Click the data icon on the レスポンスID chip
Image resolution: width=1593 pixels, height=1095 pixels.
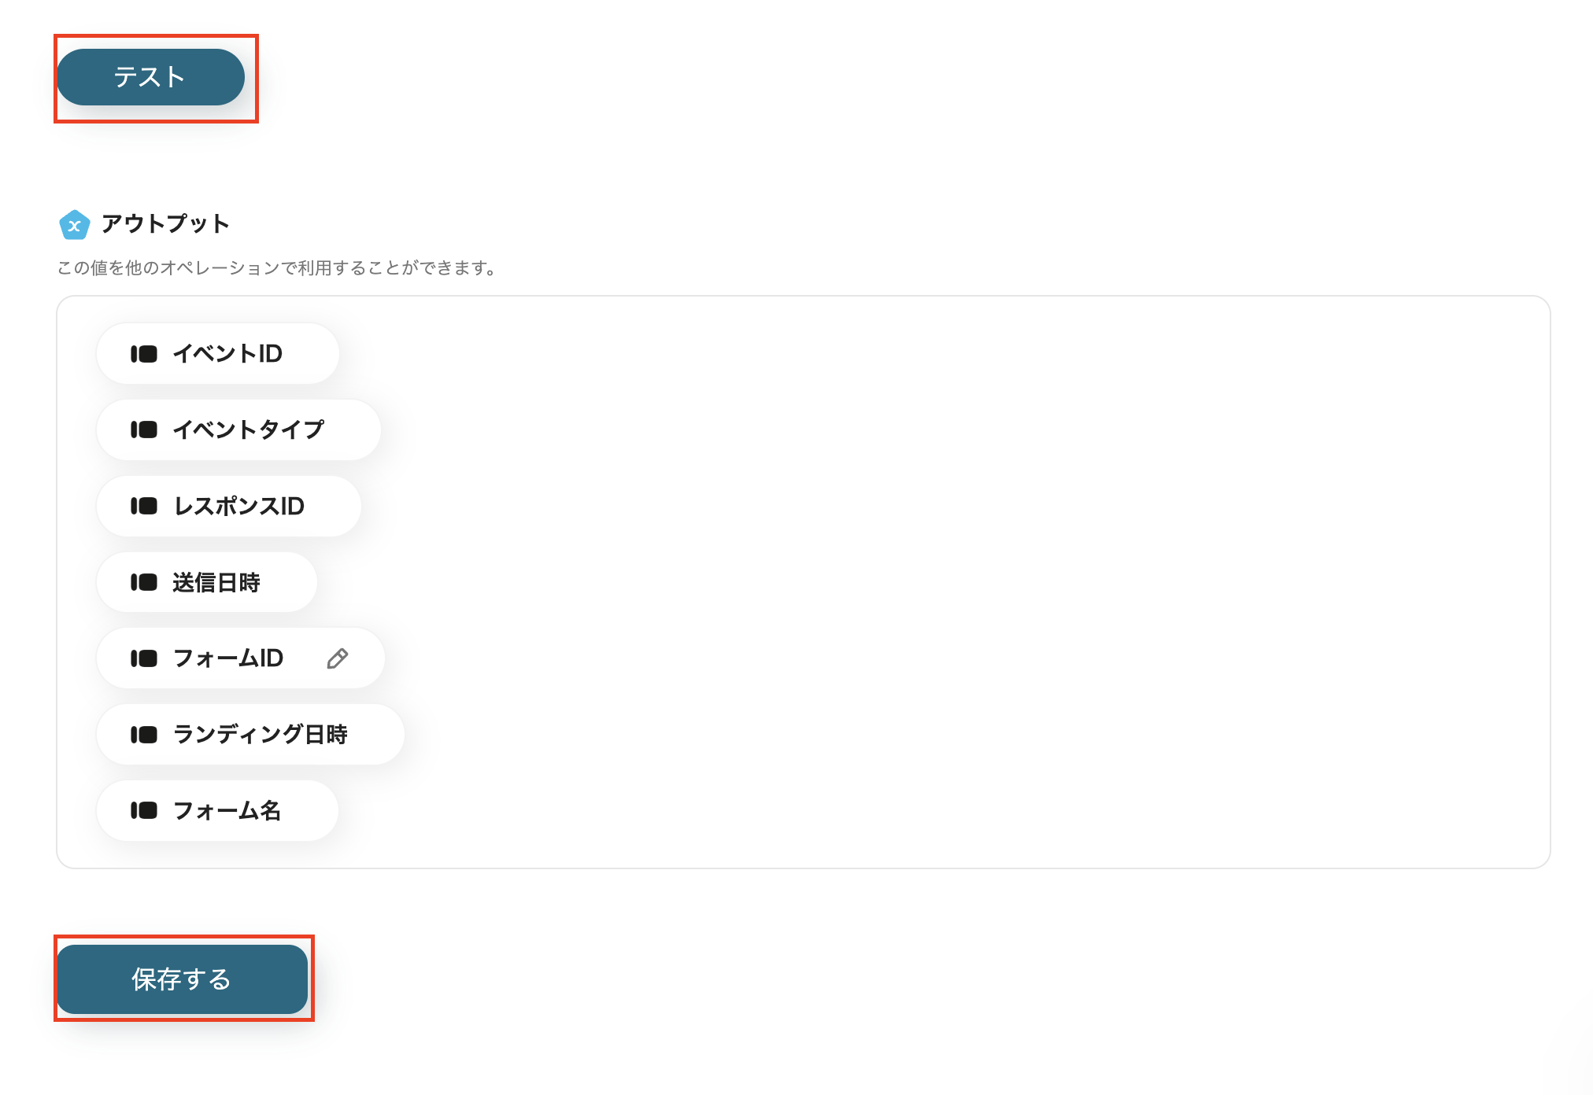click(146, 506)
